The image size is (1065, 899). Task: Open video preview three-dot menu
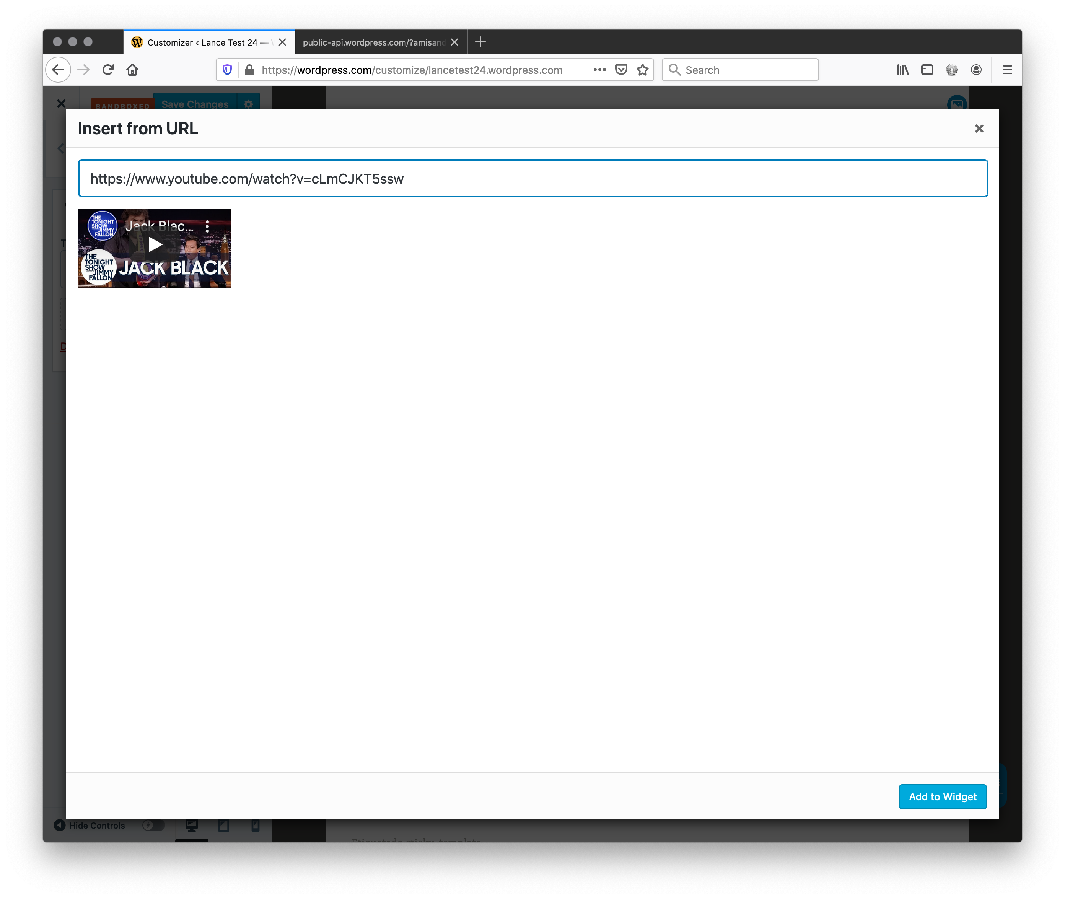click(x=207, y=226)
